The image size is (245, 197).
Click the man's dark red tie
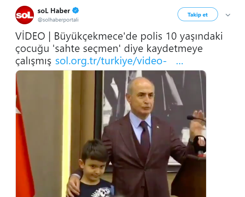coord(145,134)
